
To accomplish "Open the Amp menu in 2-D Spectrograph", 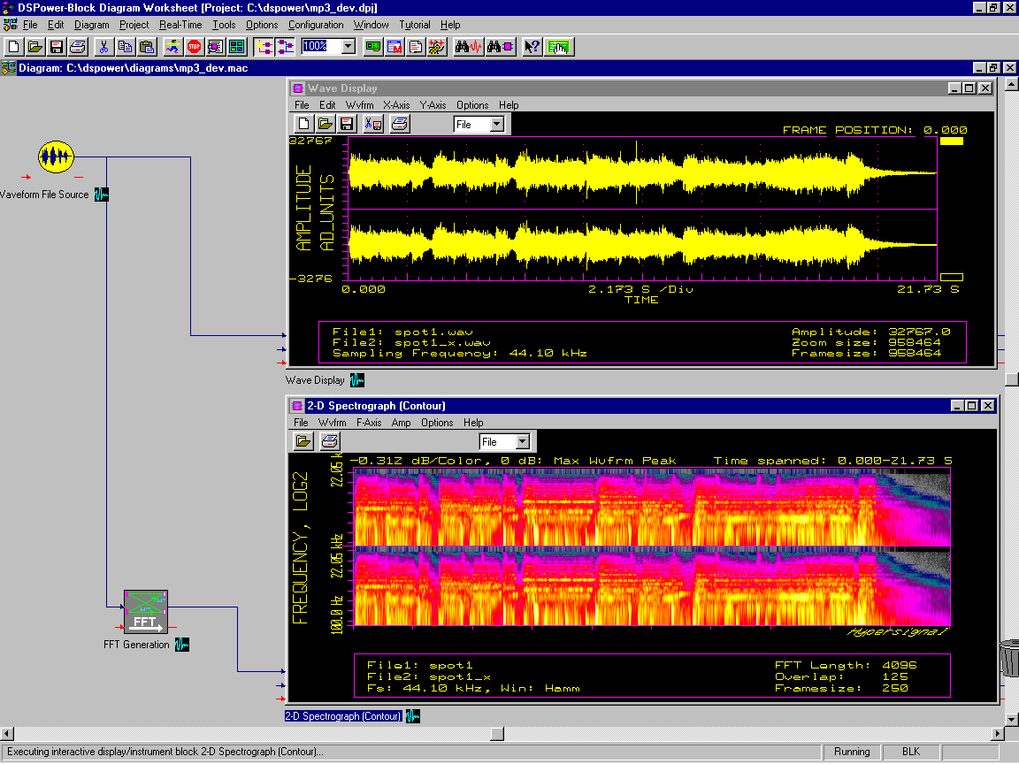I will (x=401, y=423).
